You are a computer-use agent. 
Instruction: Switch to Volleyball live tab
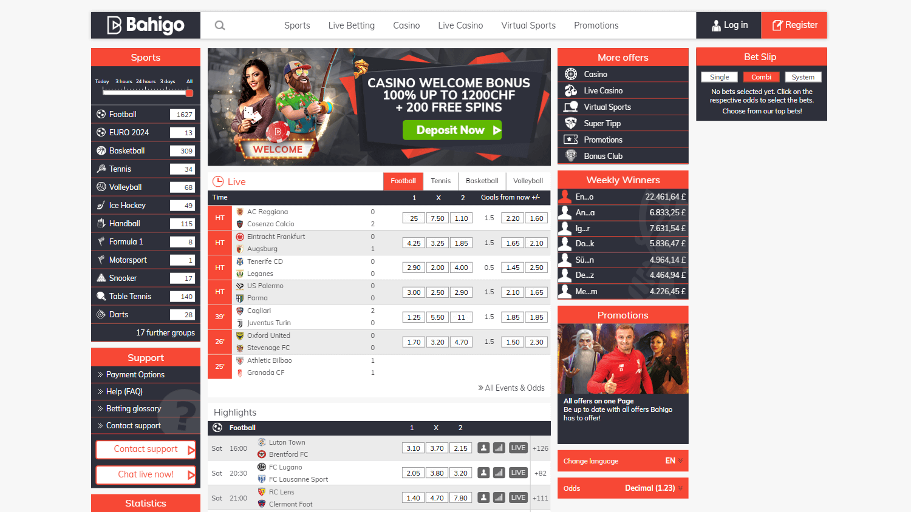[x=528, y=181]
